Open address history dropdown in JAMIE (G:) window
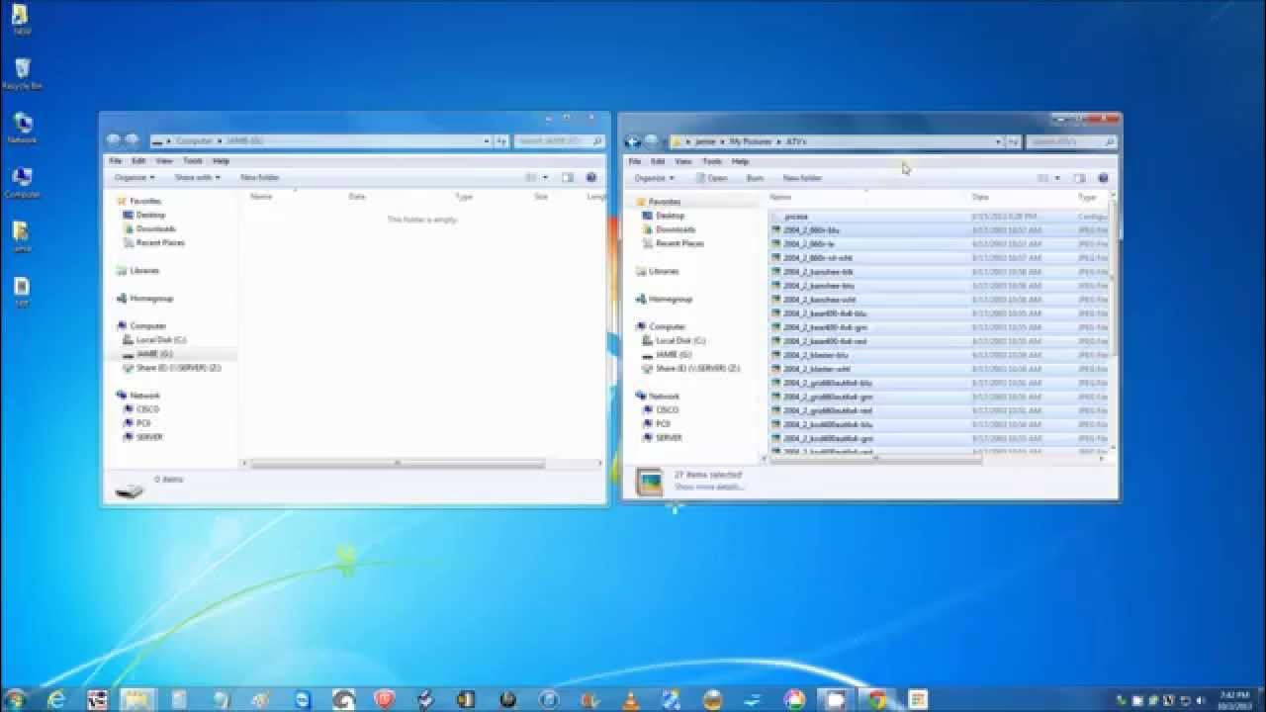The width and height of the screenshot is (1266, 712). click(x=487, y=141)
